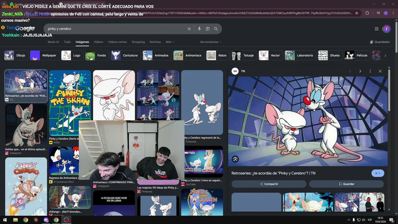Open the Chrome profile icon in the toolbar
Viewport: 398px width, 224px height.
coord(386,13)
